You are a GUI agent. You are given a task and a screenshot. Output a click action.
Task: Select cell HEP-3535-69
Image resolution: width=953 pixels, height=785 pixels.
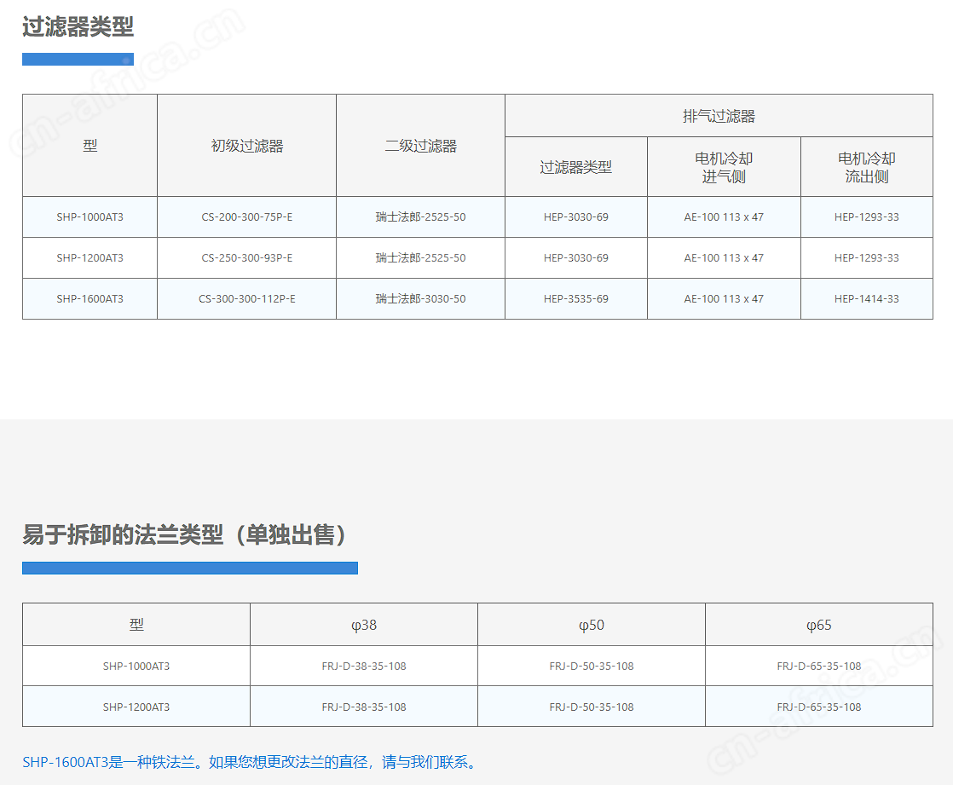point(576,298)
